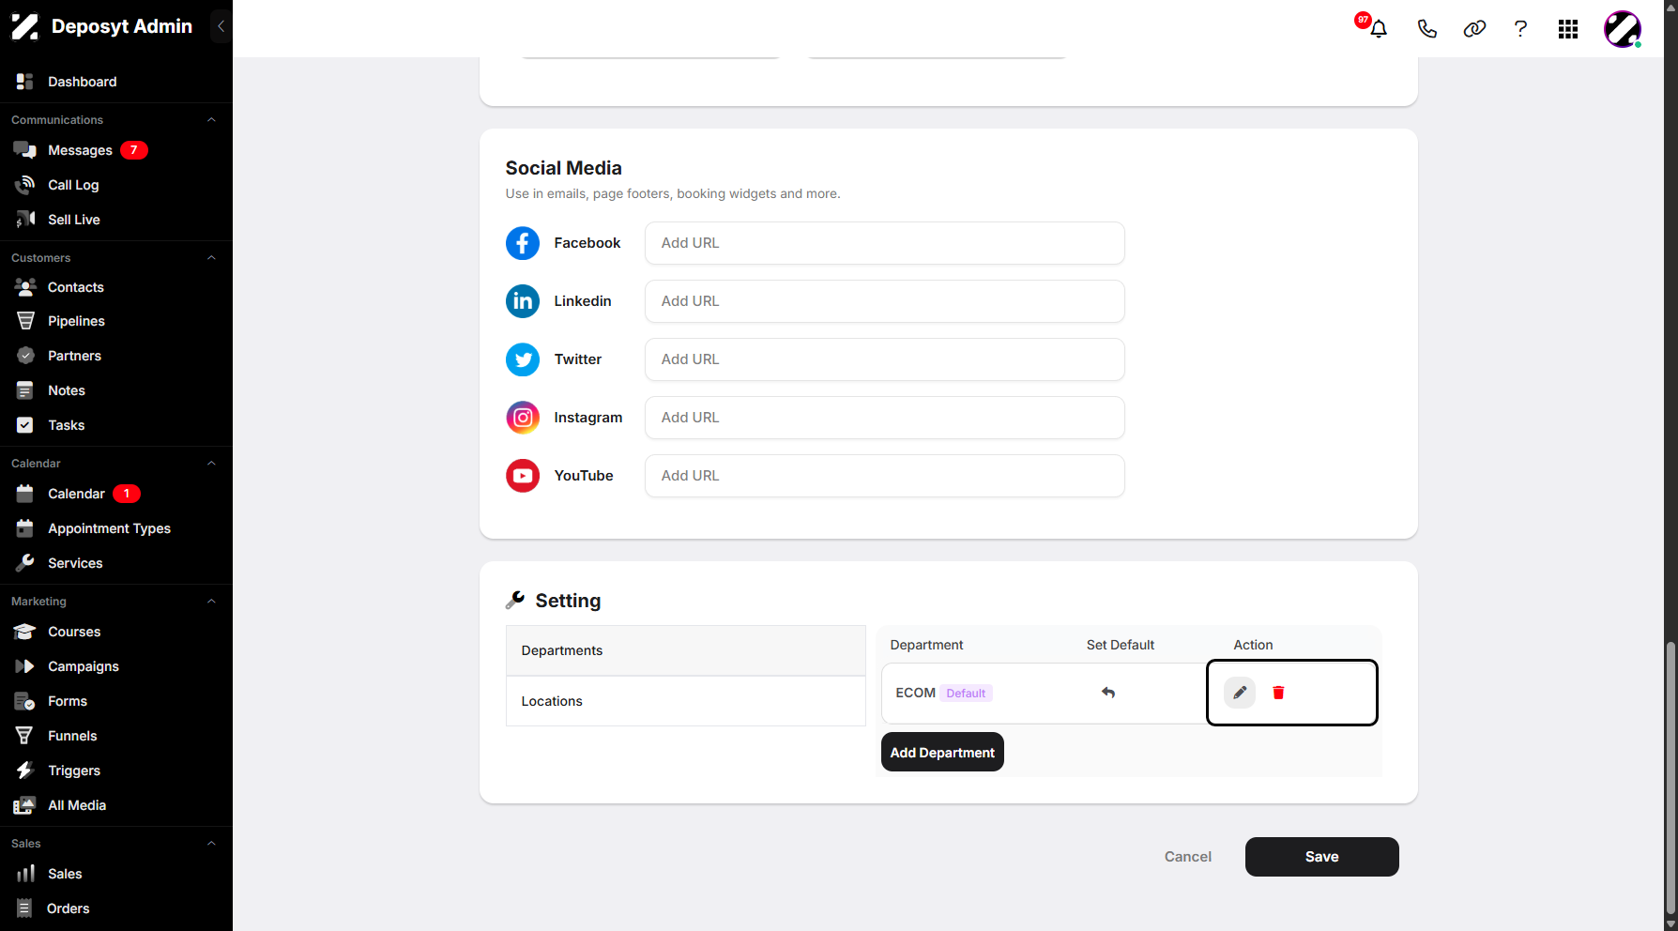1678x931 pixels.
Task: Click the Save button
Action: tap(1321, 857)
